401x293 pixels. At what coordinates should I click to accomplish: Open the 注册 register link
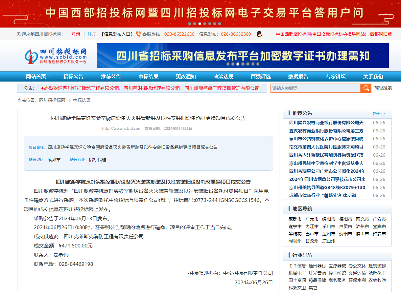click(x=92, y=34)
